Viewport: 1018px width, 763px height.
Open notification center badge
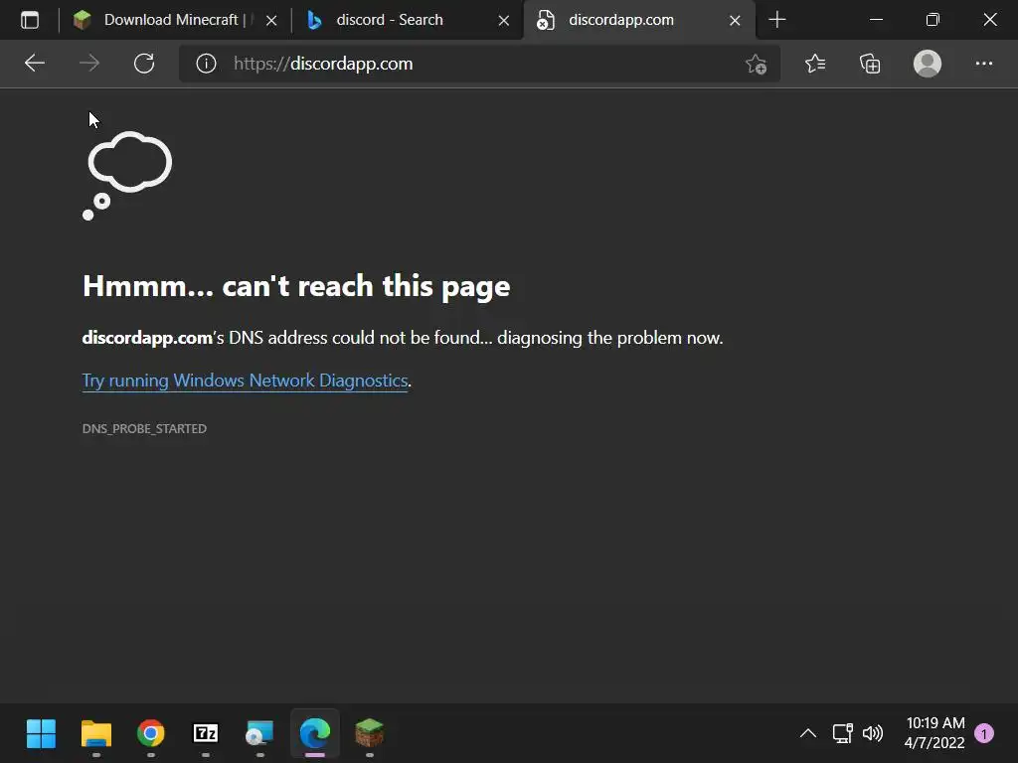tap(984, 734)
